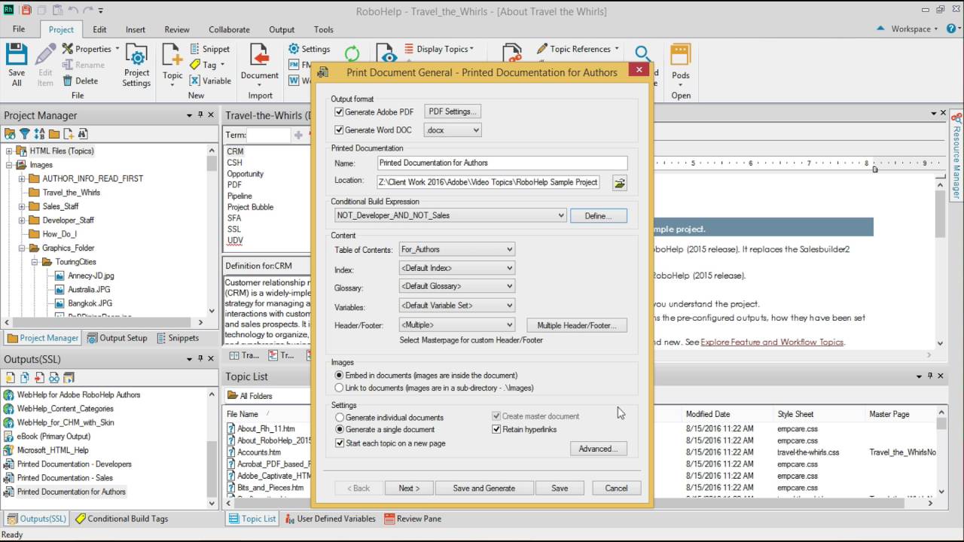Image resolution: width=964 pixels, height=542 pixels.
Task: Select Generate a single document option
Action: click(339, 429)
